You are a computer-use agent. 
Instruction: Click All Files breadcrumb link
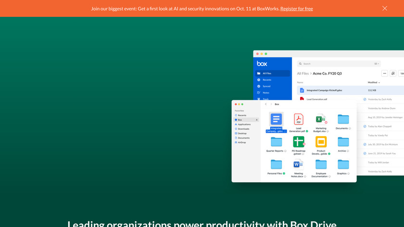303,74
